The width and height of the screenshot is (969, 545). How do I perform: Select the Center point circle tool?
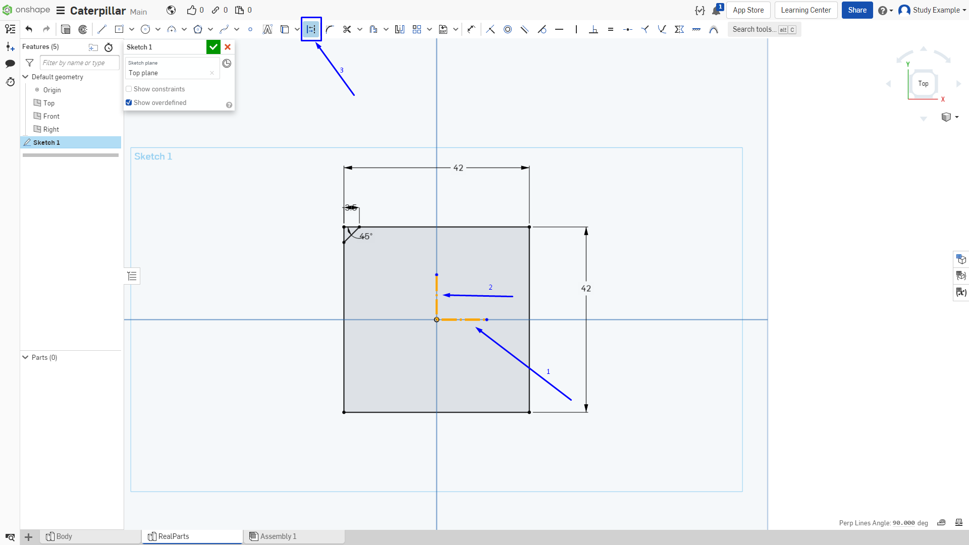pyautogui.click(x=145, y=29)
